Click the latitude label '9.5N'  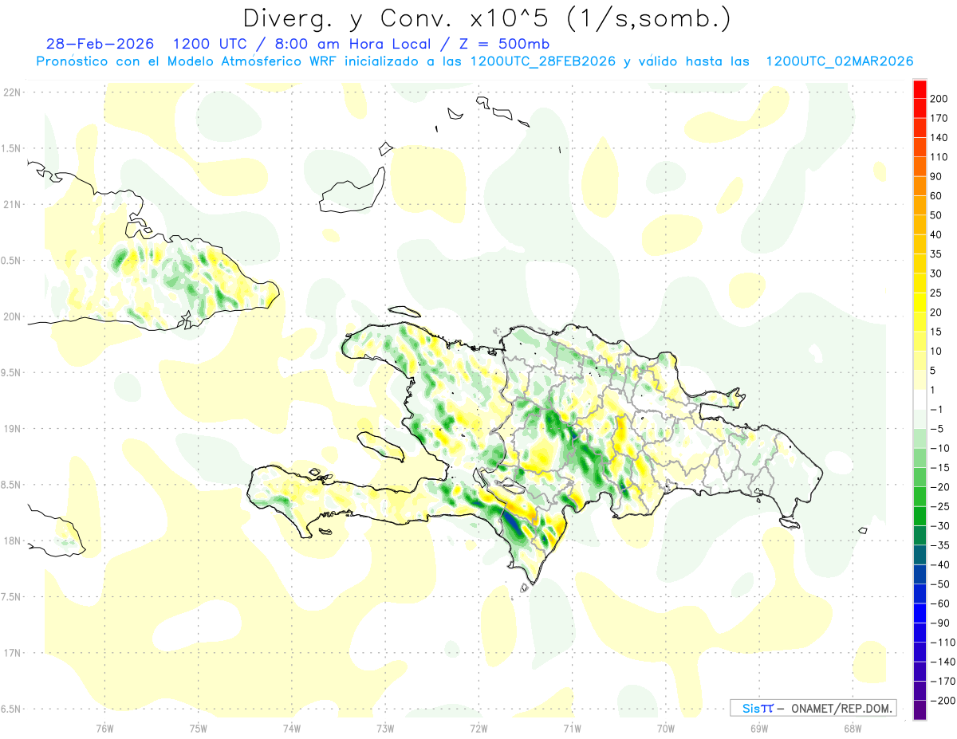(x=11, y=372)
